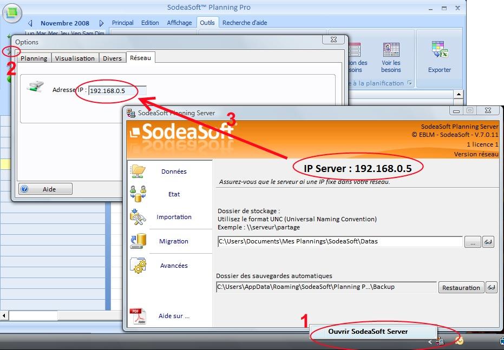This screenshot has height=350, width=504.
Task: Click the Aide button in Options dialog
Action: (45, 189)
